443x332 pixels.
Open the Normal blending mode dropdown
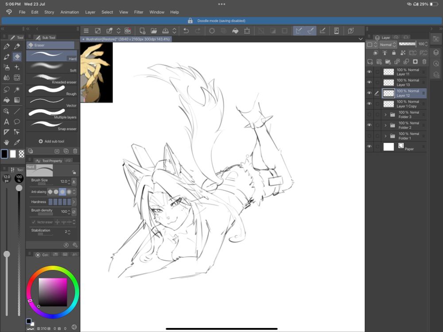click(388, 45)
